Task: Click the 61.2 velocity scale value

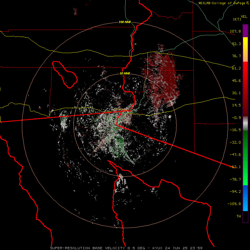Action: click(x=236, y=68)
